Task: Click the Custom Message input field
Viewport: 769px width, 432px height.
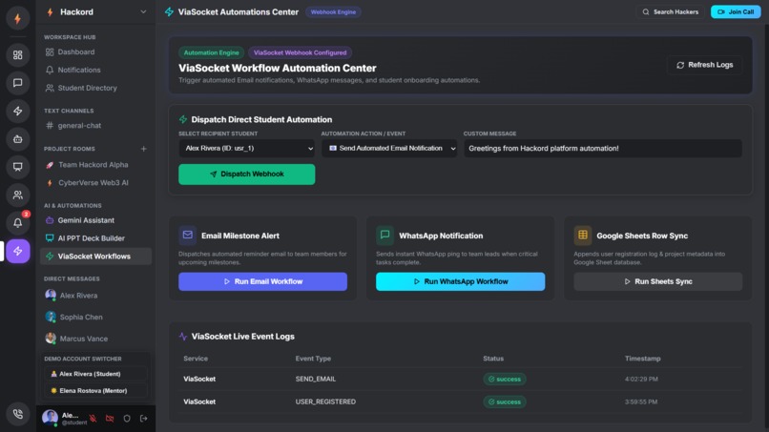Action: coord(603,148)
